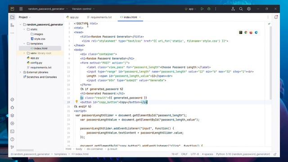Start debugging with the bug icon
The width and height of the screenshot is (288, 162).
click(x=209, y=9)
